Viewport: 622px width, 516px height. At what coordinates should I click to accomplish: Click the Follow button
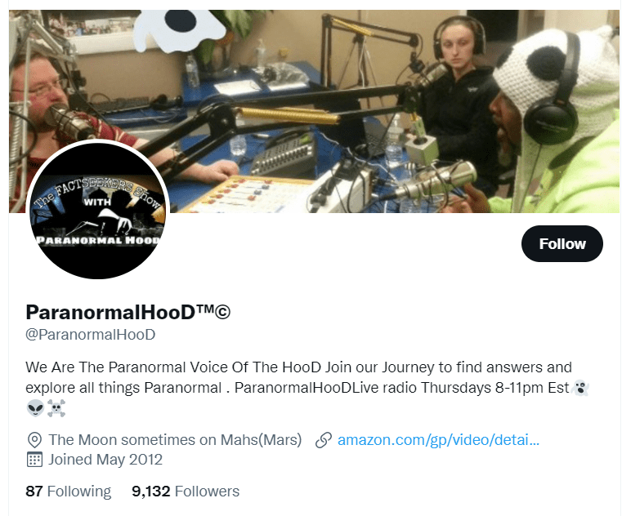point(562,244)
